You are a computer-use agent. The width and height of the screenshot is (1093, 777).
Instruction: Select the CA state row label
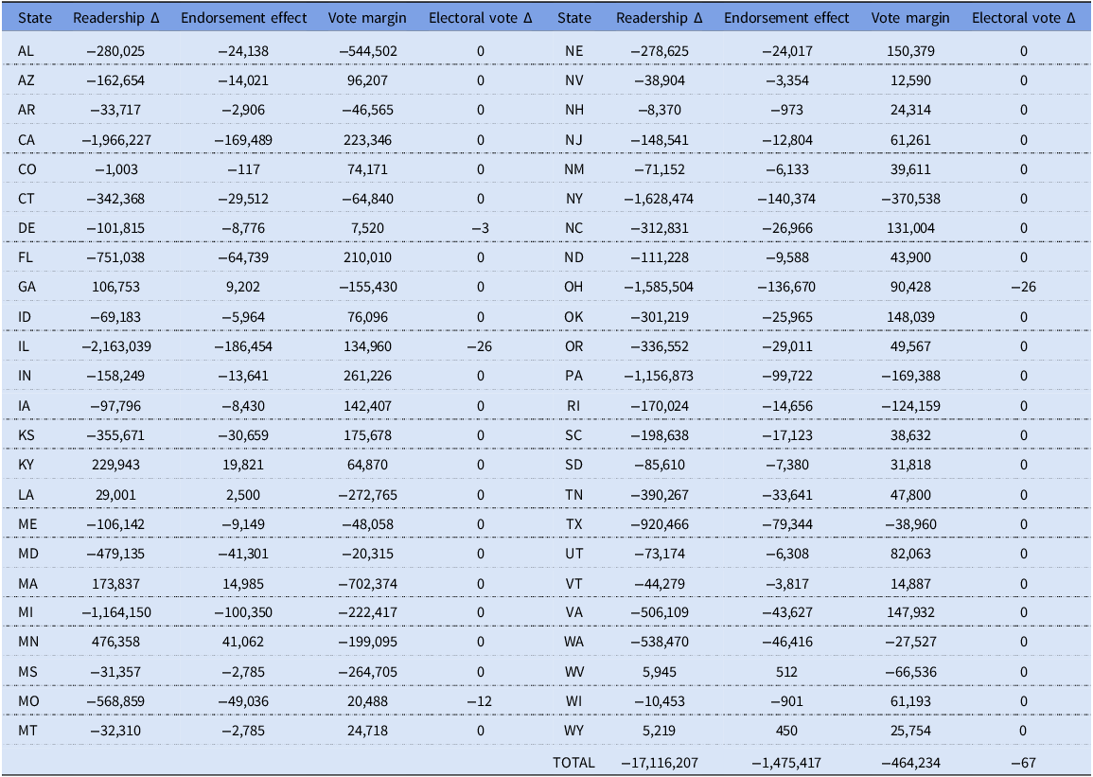[x=26, y=140]
